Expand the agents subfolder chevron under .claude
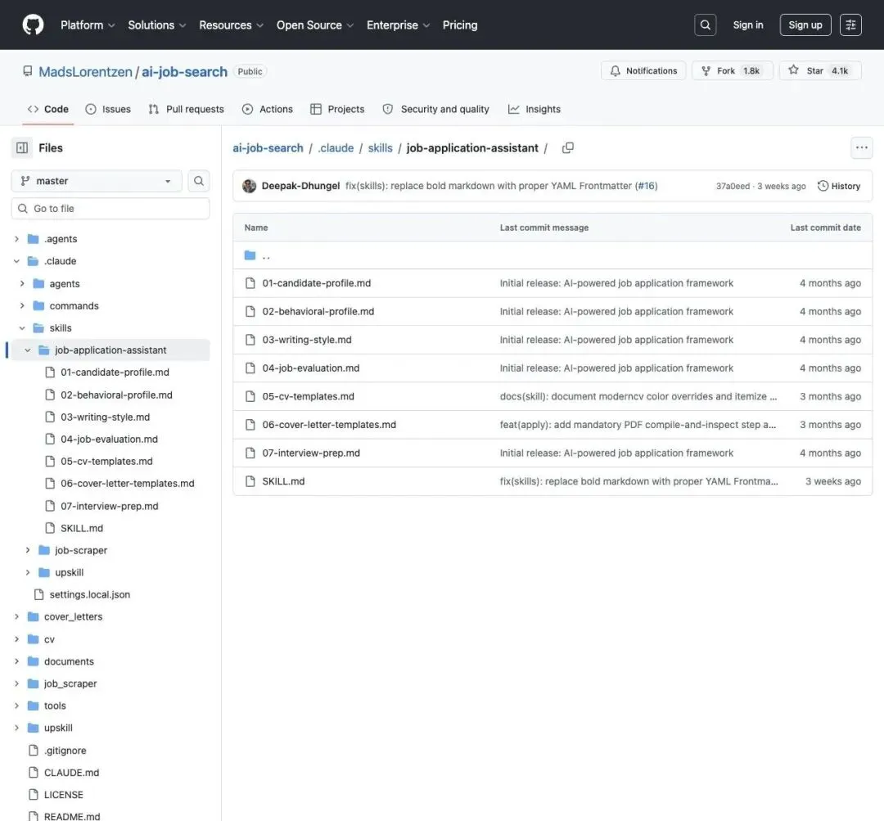 pyautogui.click(x=22, y=284)
